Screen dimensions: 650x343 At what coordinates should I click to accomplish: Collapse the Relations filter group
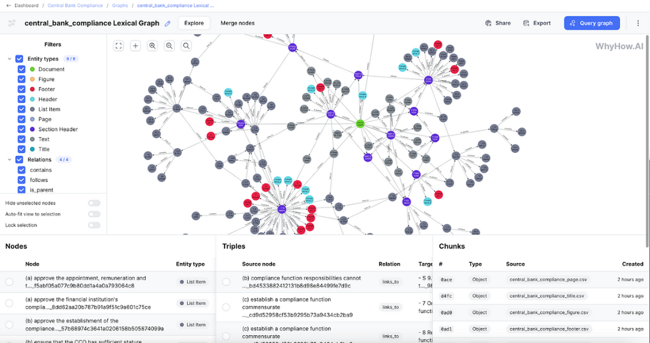10,159
